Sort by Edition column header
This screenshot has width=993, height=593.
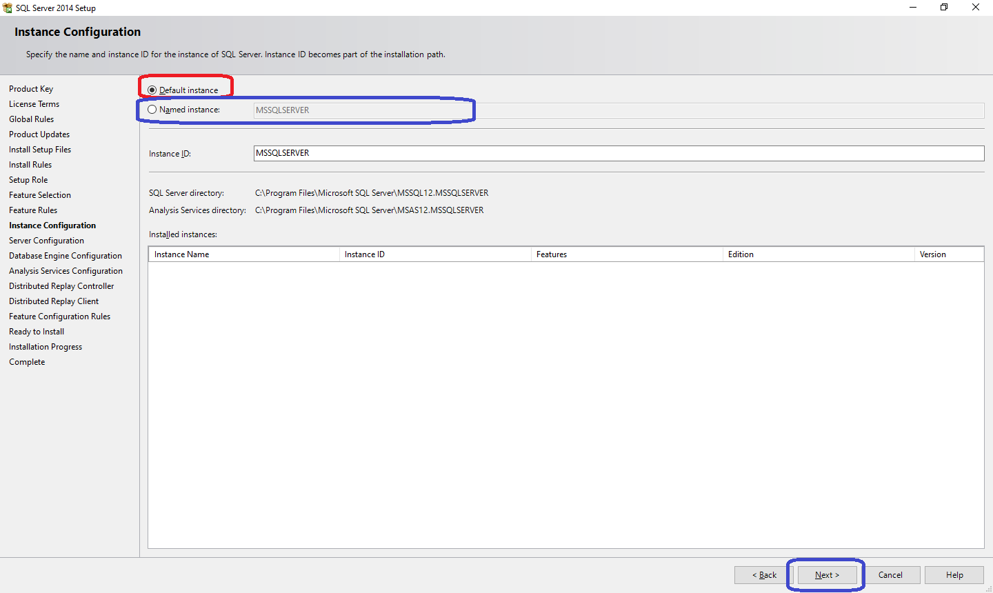tap(819, 254)
